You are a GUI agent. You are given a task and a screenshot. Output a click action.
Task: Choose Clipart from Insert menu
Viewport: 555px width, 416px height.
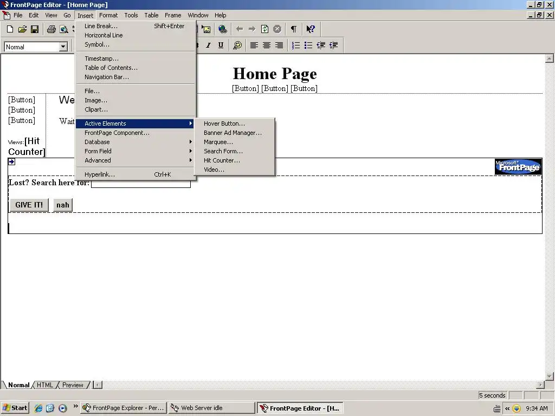[x=135, y=109]
